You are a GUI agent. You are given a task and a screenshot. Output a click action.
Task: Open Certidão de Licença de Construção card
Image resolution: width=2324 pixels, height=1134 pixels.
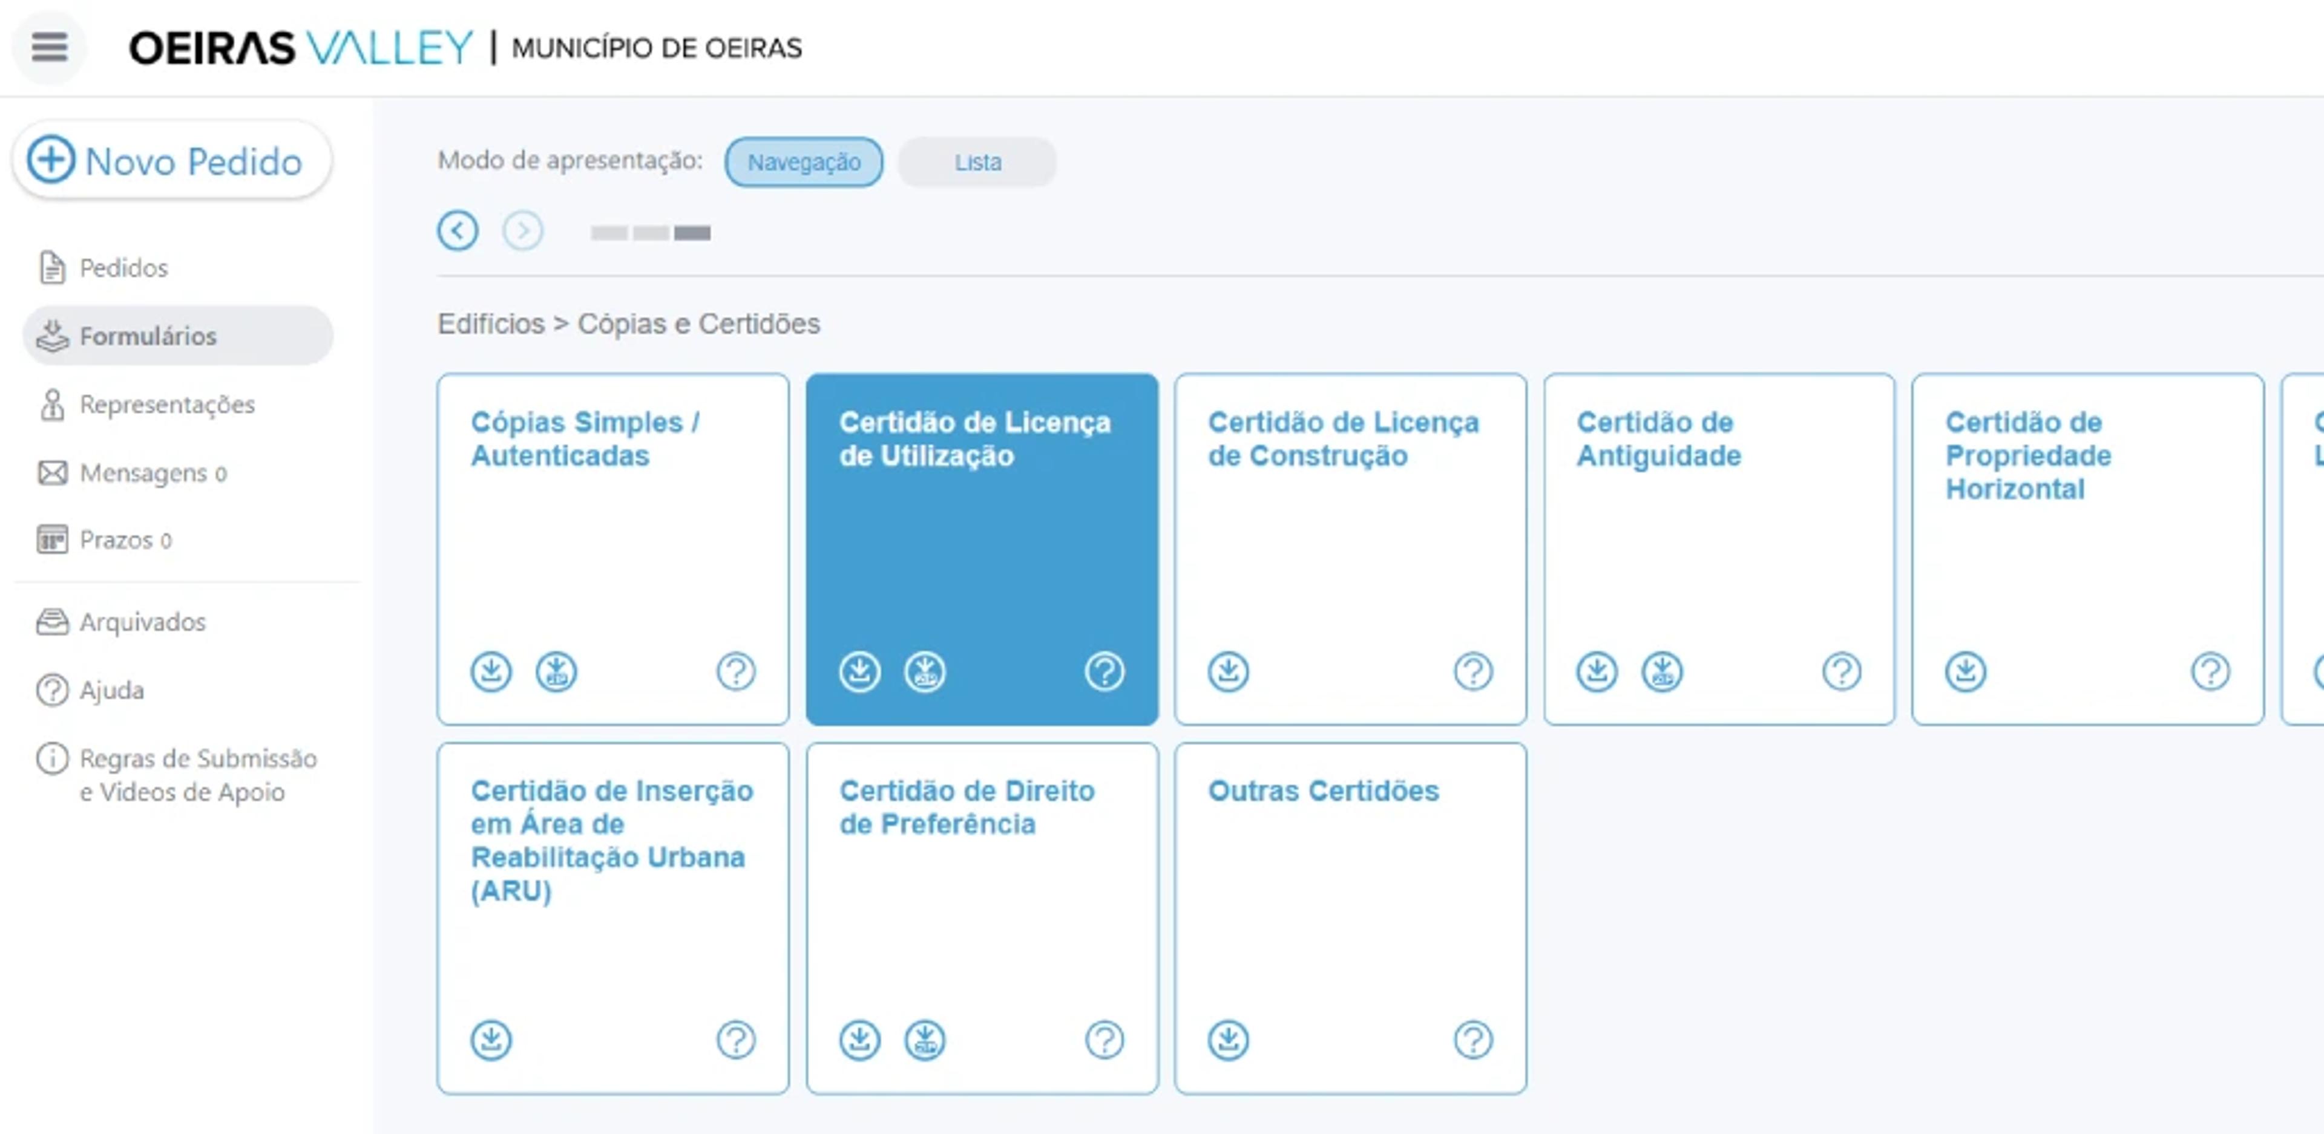point(1351,549)
